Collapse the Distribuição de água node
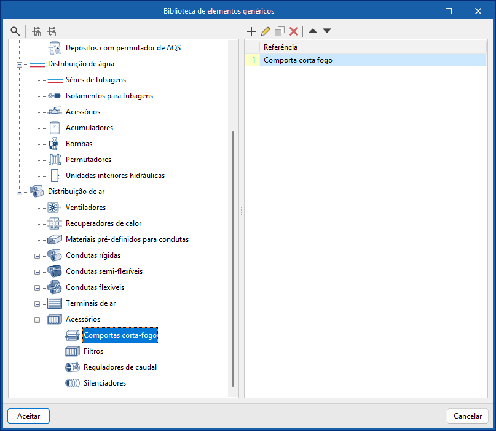Image resolution: width=496 pixels, height=431 pixels. [x=20, y=64]
